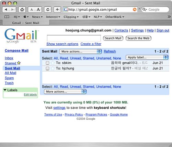Click Sign out

click(x=163, y=30)
